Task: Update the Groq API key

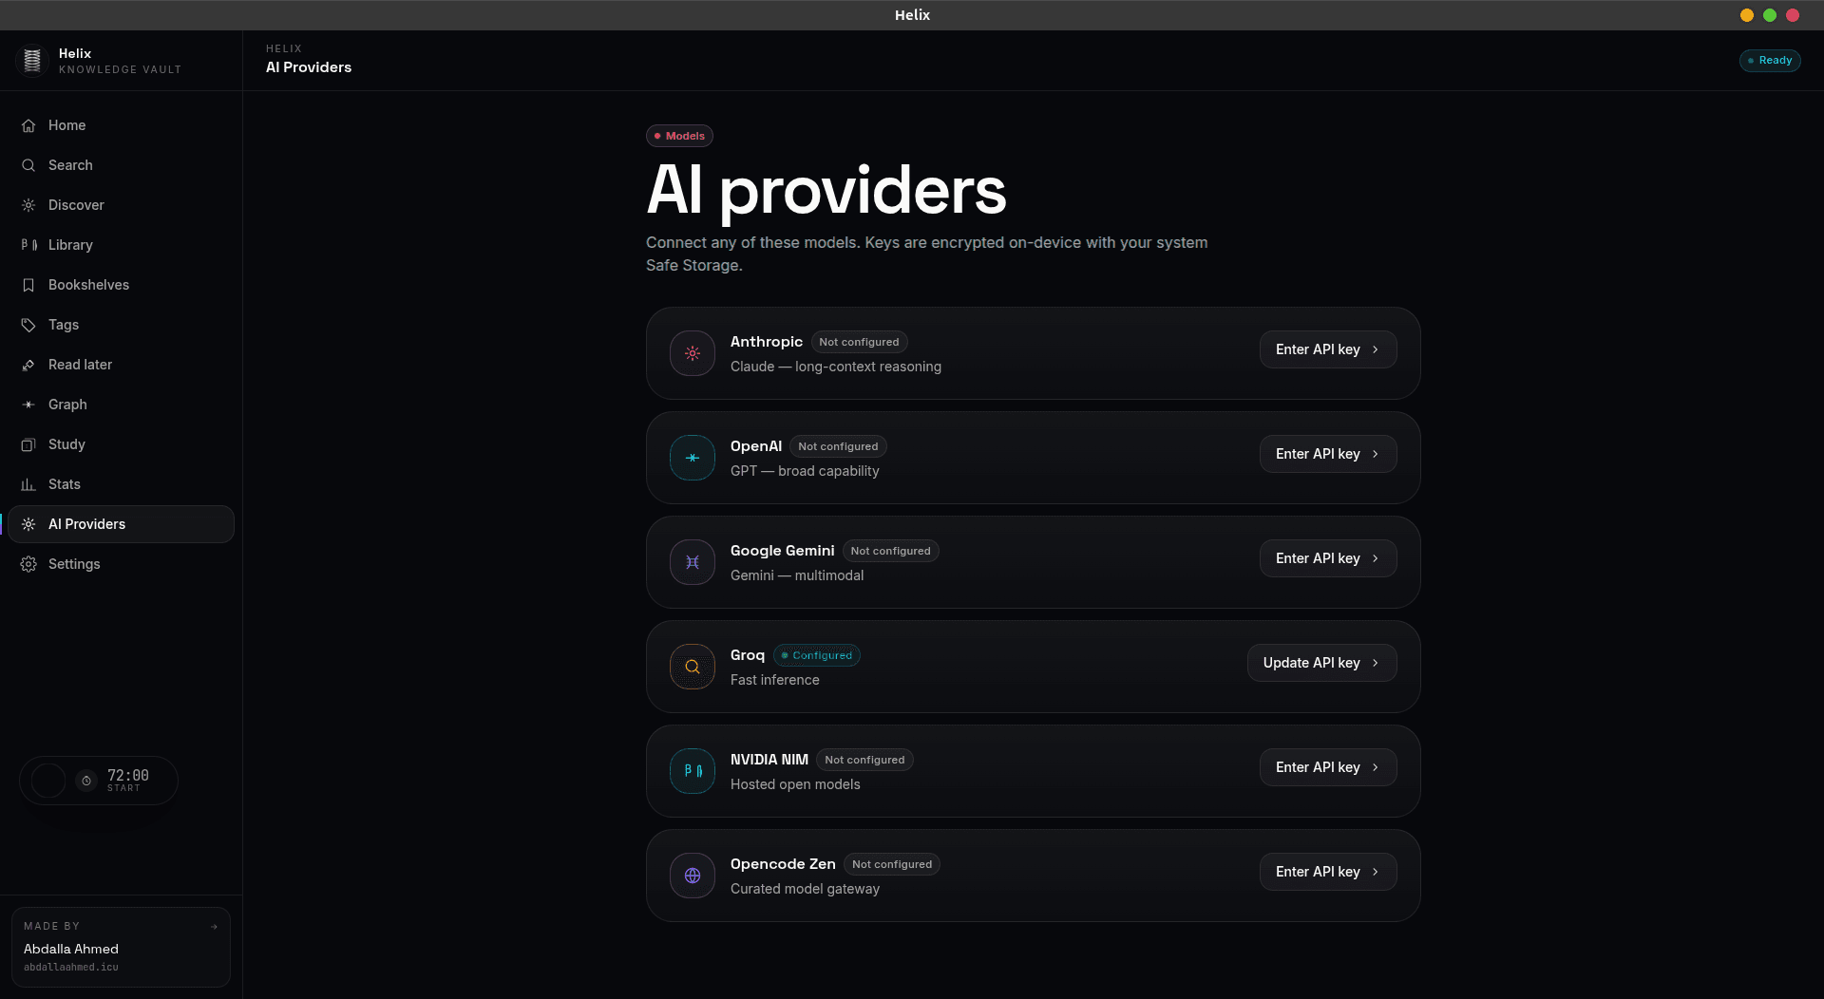Action: pos(1321,663)
